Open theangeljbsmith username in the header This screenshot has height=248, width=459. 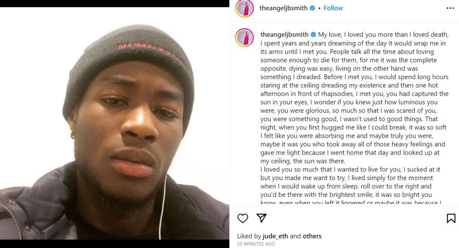pos(283,8)
